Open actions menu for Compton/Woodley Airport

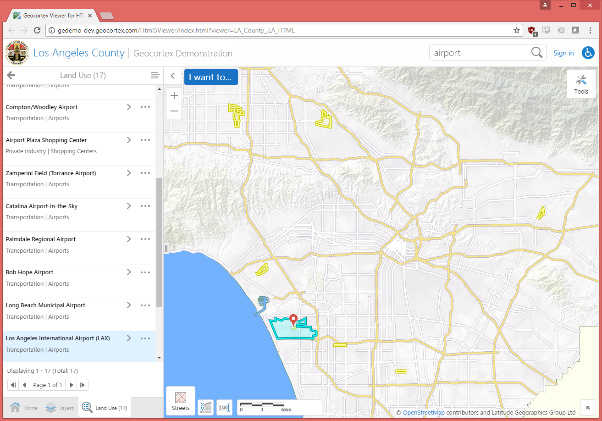[145, 107]
